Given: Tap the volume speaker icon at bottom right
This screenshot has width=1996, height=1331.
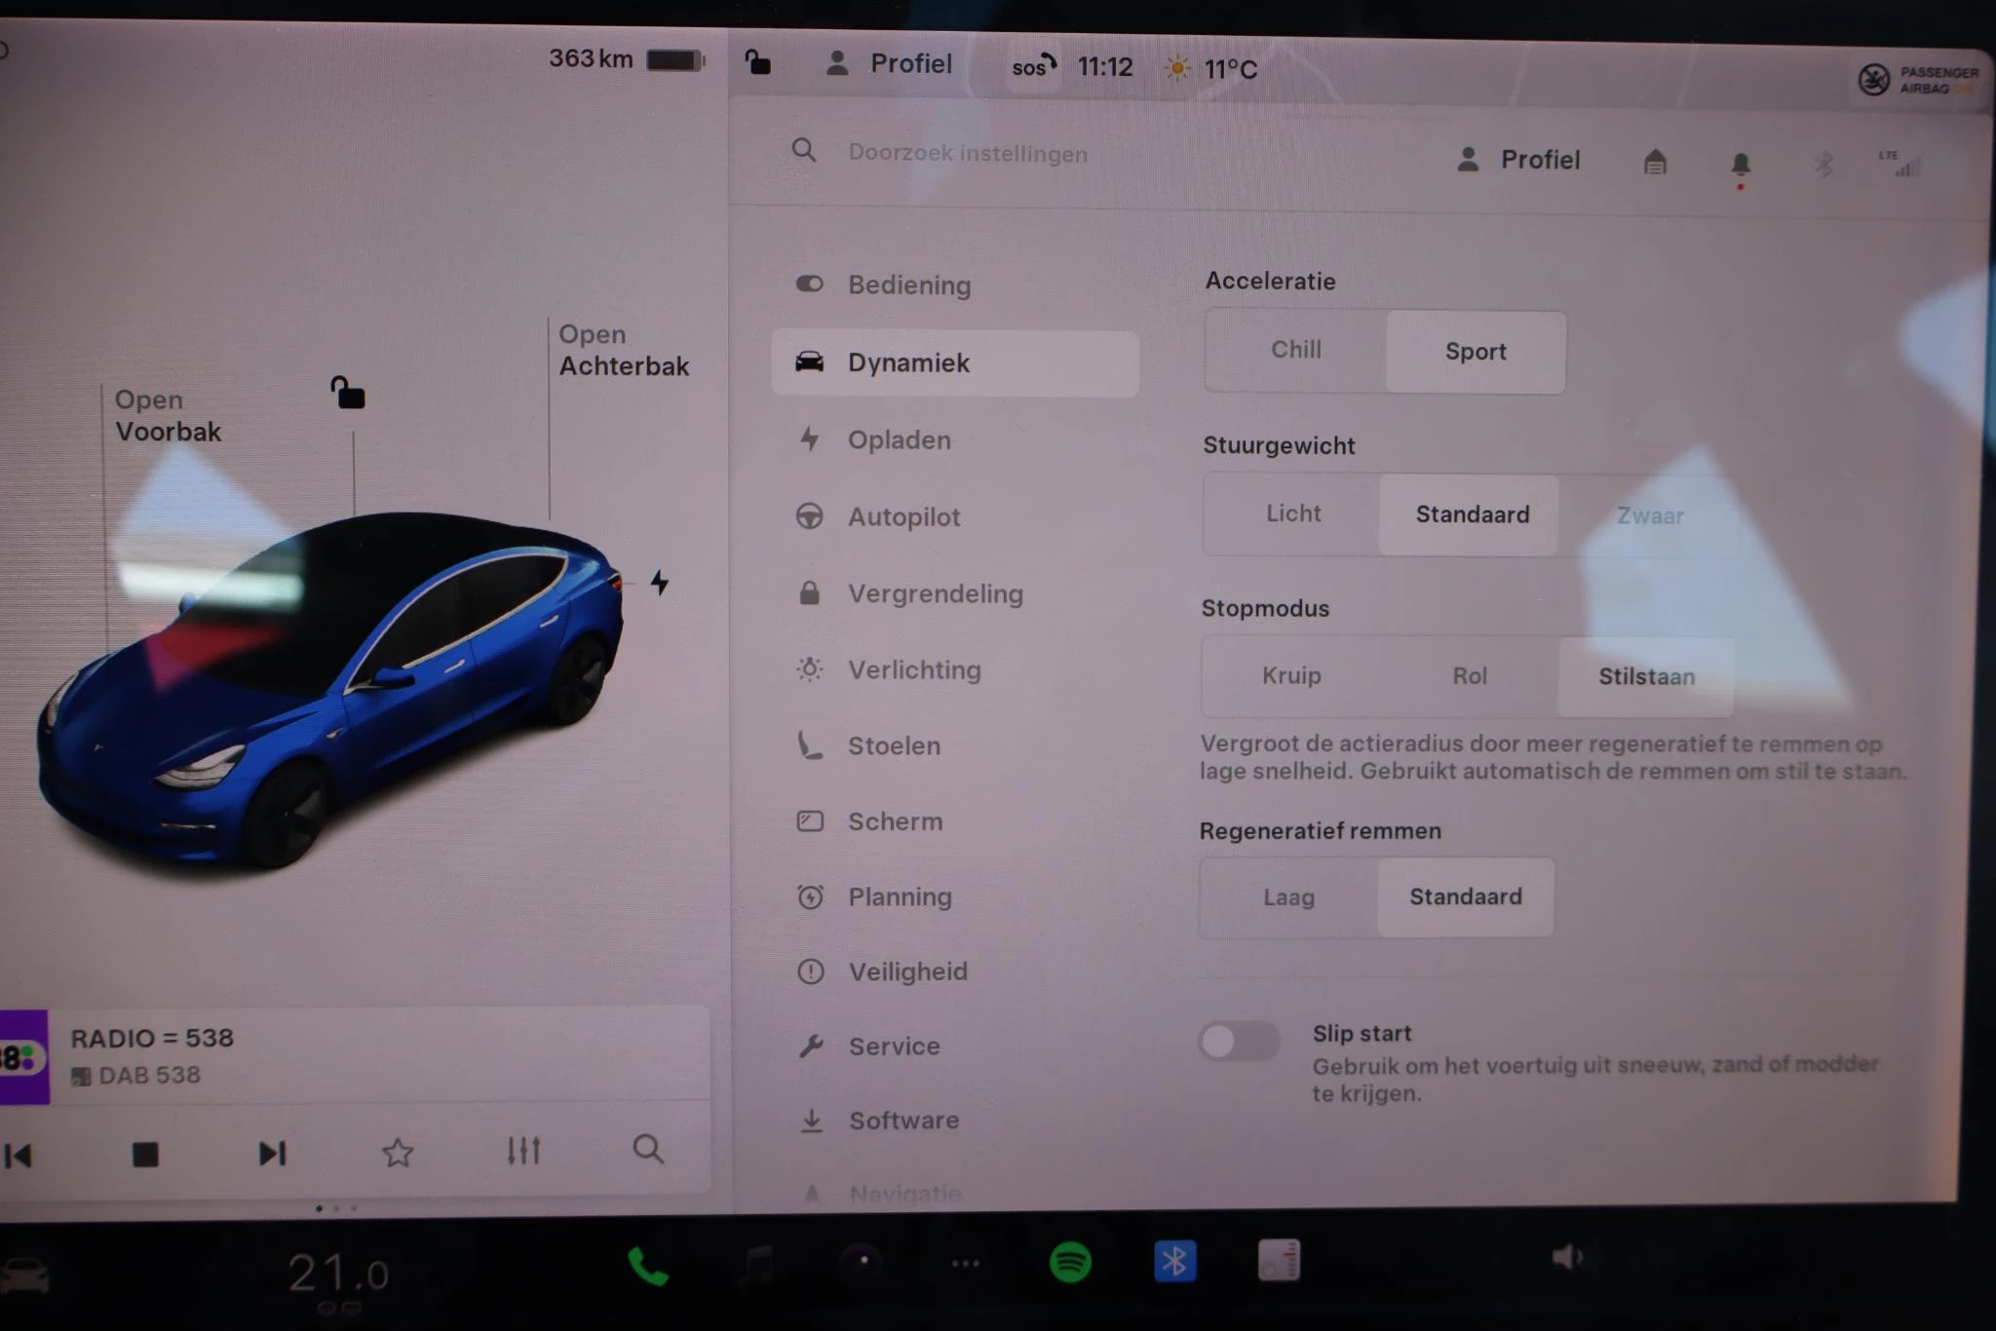Looking at the screenshot, I should [1569, 1256].
